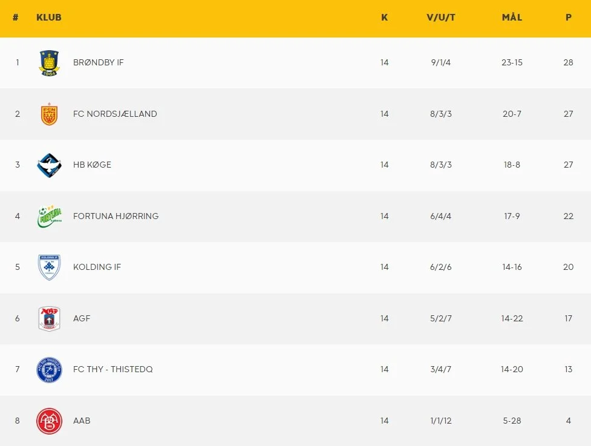The width and height of the screenshot is (591, 446).
Task: Select Brøndby's 23-15 goals cell
Action: click(x=512, y=62)
